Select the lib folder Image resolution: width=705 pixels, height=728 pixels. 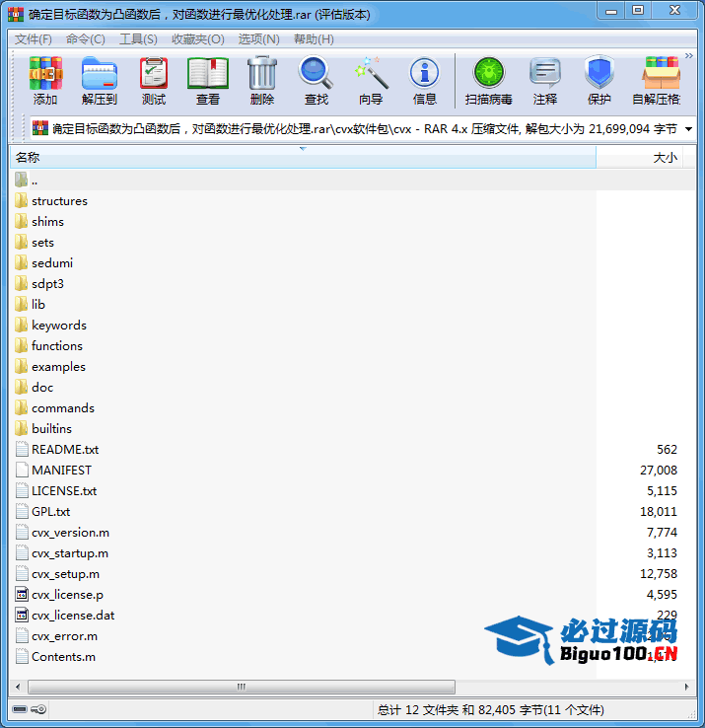[x=38, y=305]
